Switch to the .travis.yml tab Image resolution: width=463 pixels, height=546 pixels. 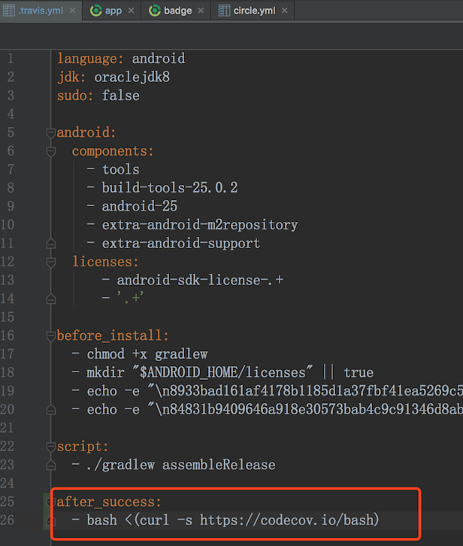(41, 11)
